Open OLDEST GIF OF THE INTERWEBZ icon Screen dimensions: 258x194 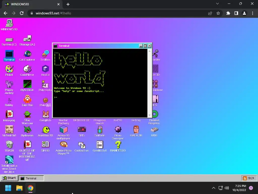(x=27, y=145)
